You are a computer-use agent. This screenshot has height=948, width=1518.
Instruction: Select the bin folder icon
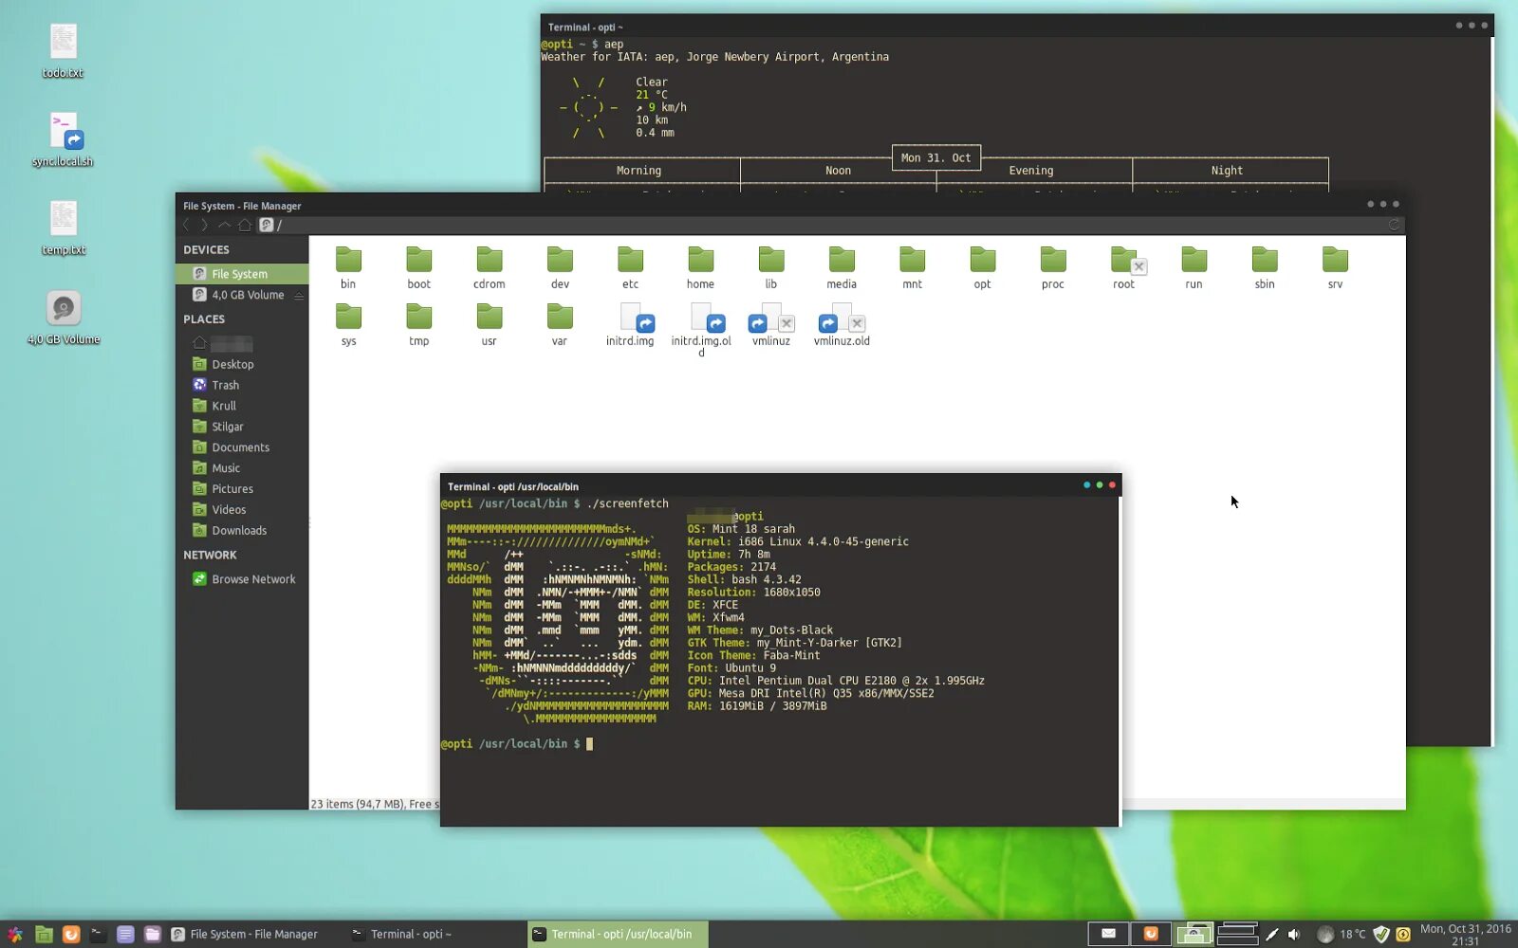tap(348, 260)
